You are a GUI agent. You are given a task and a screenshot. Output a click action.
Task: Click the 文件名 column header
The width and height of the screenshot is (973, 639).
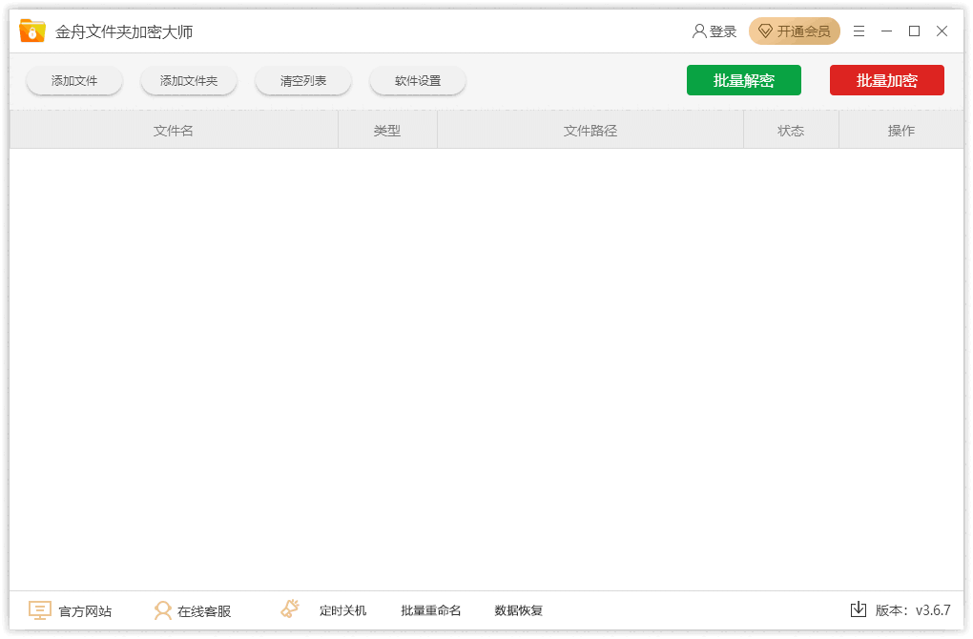[173, 131]
